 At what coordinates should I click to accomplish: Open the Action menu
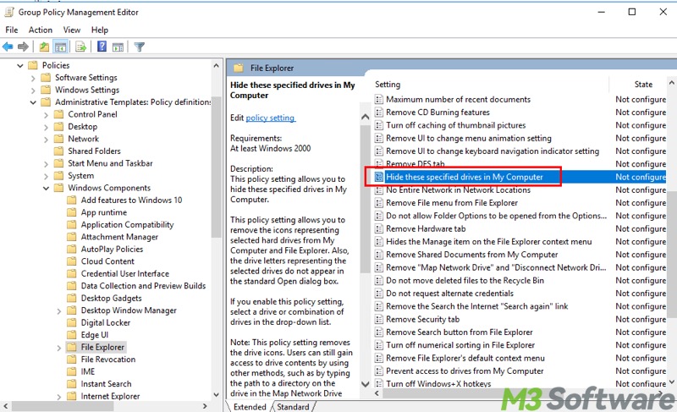[40, 30]
